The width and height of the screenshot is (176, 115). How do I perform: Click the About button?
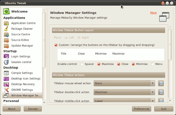[12, 109]
